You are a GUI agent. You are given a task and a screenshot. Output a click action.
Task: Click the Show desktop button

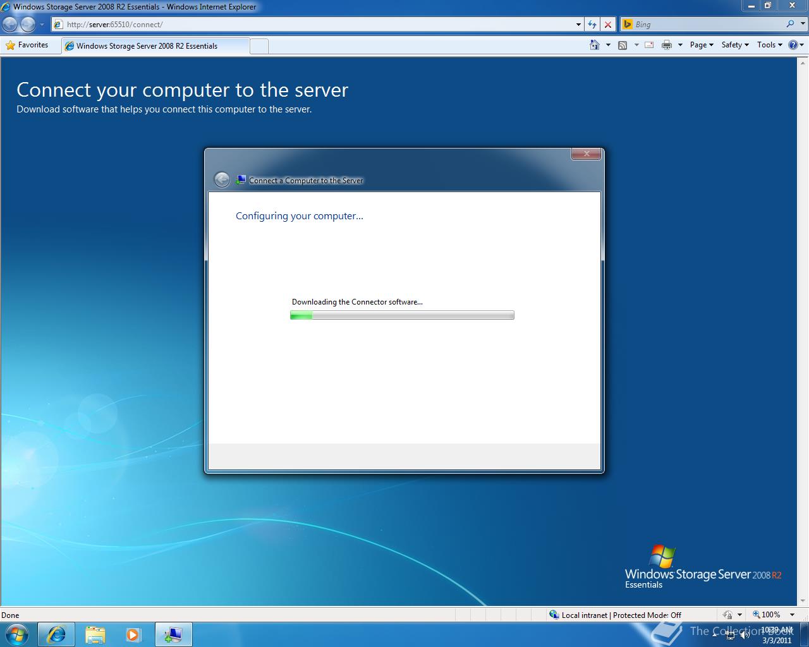point(804,634)
